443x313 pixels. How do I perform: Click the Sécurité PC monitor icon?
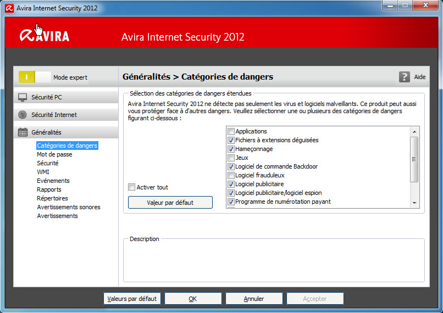(x=23, y=97)
